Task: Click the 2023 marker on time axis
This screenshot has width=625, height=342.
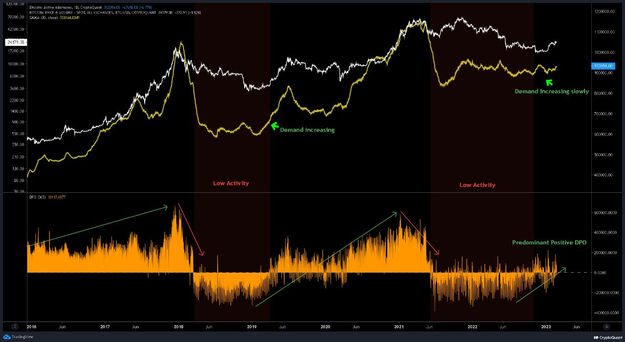Action: click(545, 326)
